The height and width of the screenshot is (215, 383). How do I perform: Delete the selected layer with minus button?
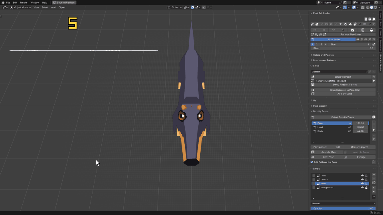pyautogui.click(x=374, y=178)
